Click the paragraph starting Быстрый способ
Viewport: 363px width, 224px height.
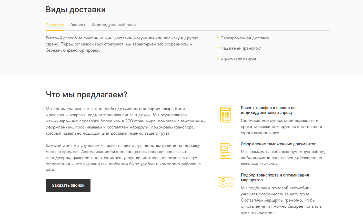122,44
